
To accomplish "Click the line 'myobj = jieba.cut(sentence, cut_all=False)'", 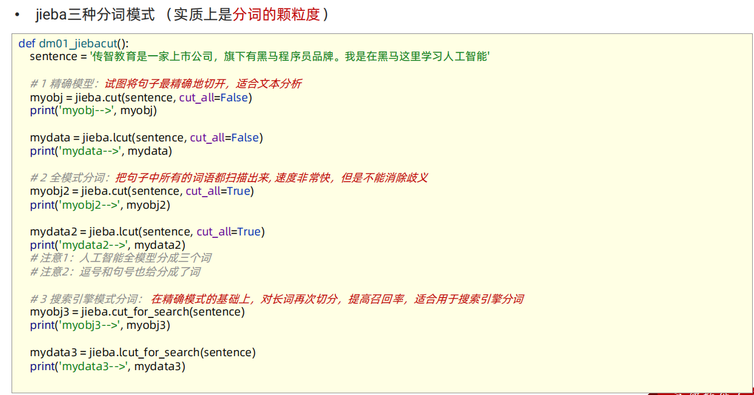I will pyautogui.click(x=141, y=97).
